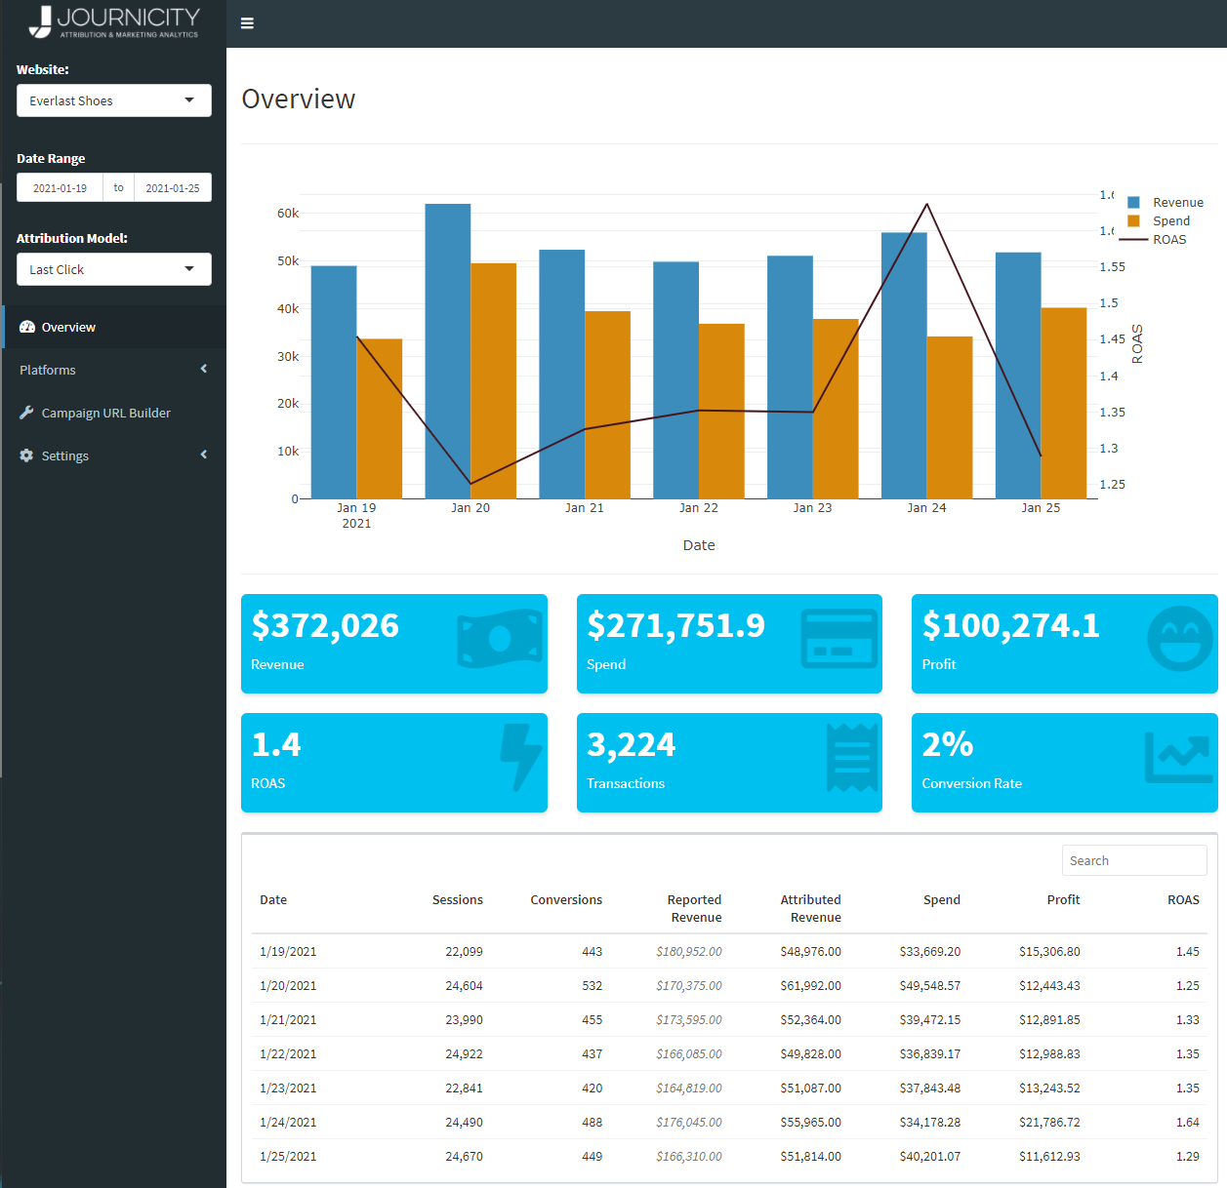This screenshot has width=1227, height=1188.
Task: Click reported revenue $180,952.00
Action: pyautogui.click(x=689, y=952)
